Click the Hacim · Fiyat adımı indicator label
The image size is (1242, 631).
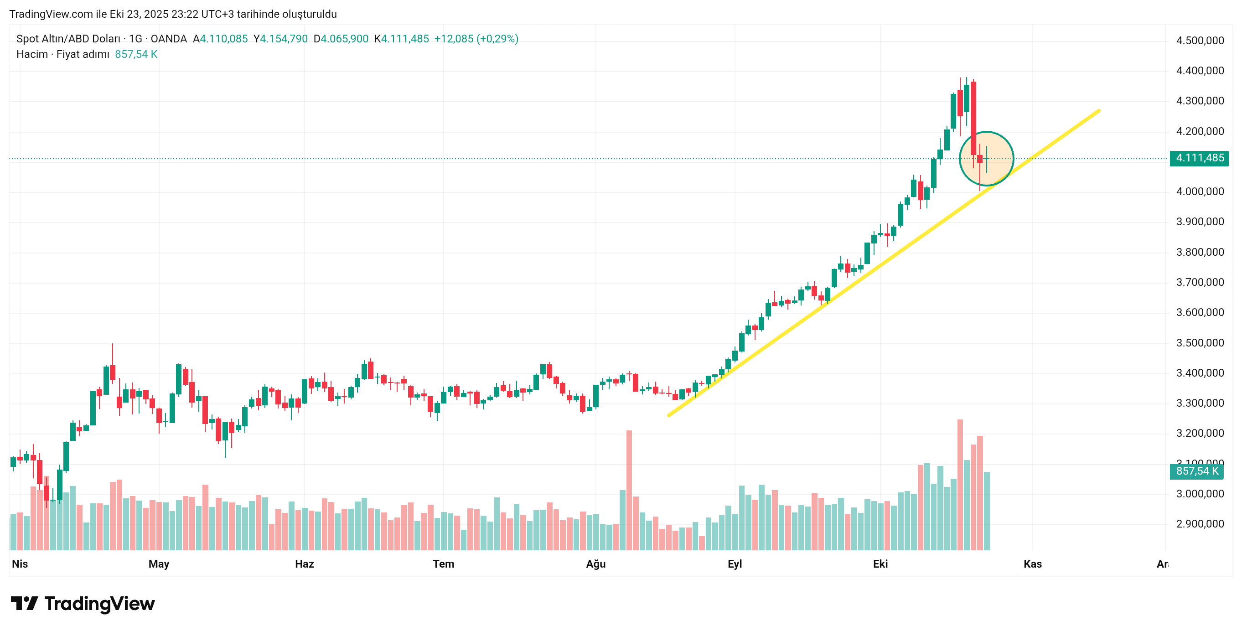[x=62, y=54]
